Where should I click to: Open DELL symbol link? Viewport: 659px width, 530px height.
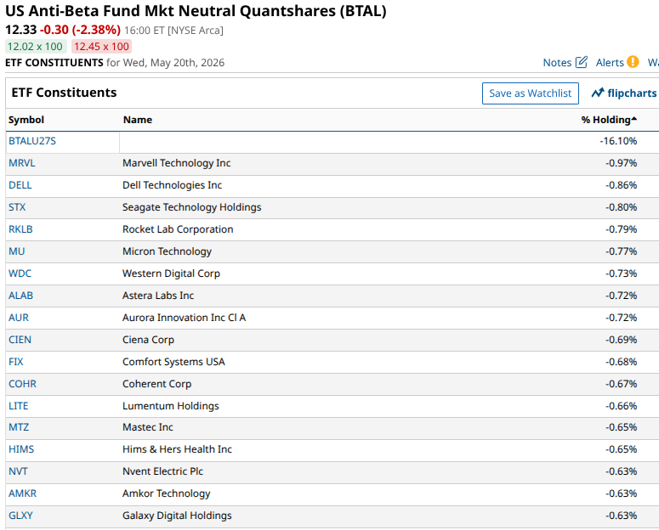coord(20,185)
